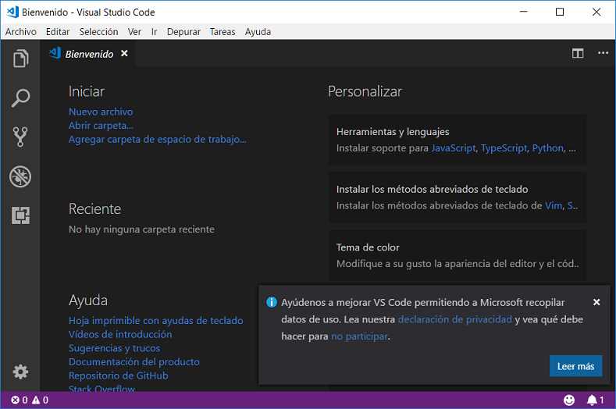Dismiss the telemetry notification
Viewport: 616px width, 409px height.
pos(596,302)
